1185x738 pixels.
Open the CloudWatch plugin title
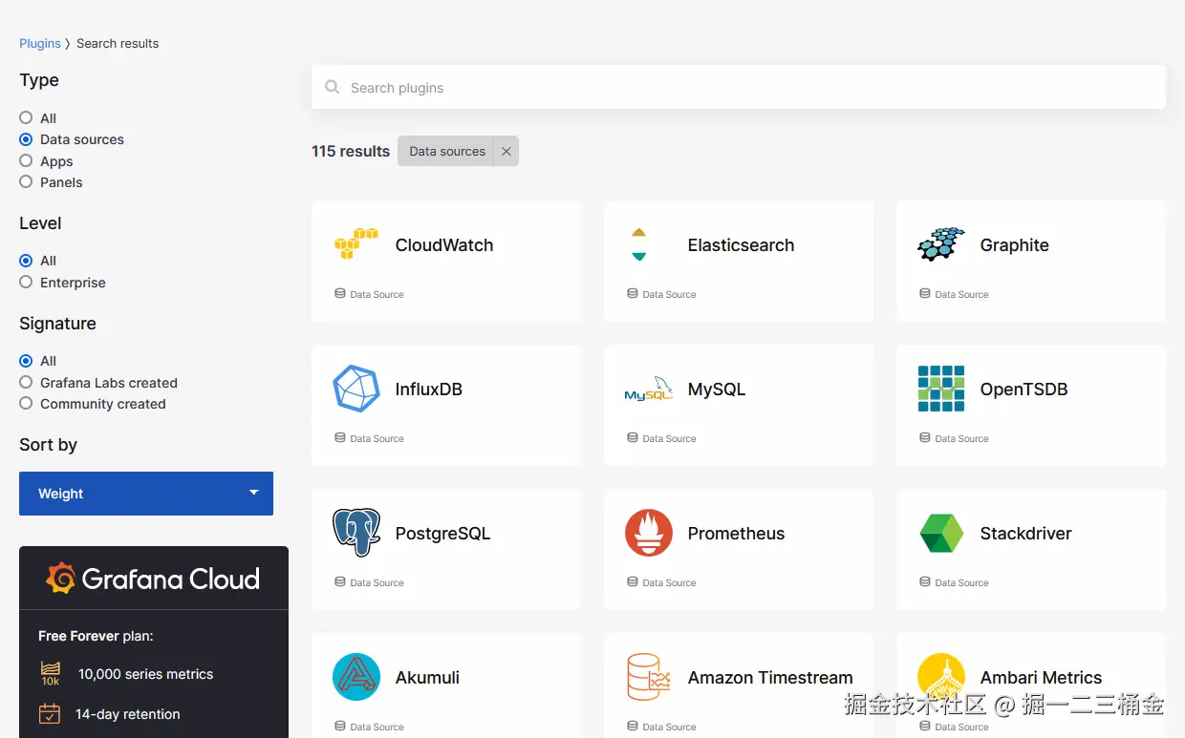tap(444, 245)
